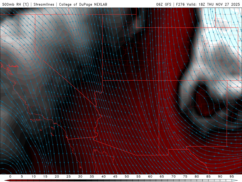Click the "0" label on the color scale
The image size is (242, 182).
(x=10, y=177)
